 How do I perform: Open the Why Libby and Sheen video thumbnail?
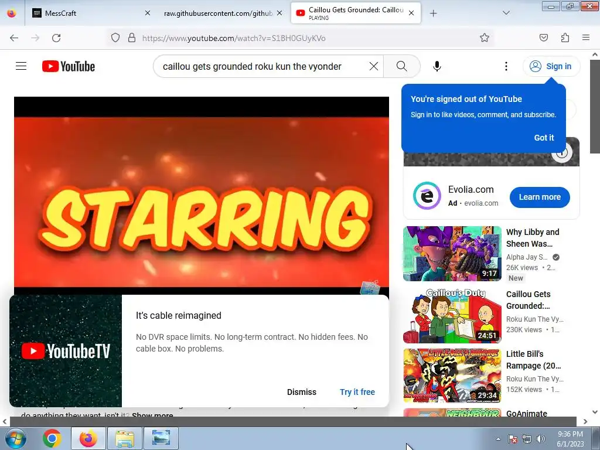[x=452, y=253]
